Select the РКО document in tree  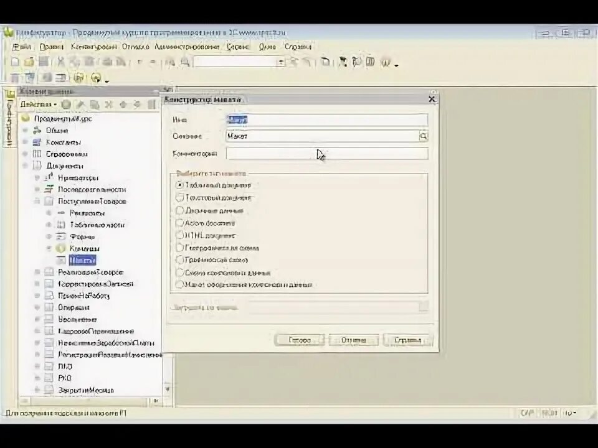coord(64,378)
